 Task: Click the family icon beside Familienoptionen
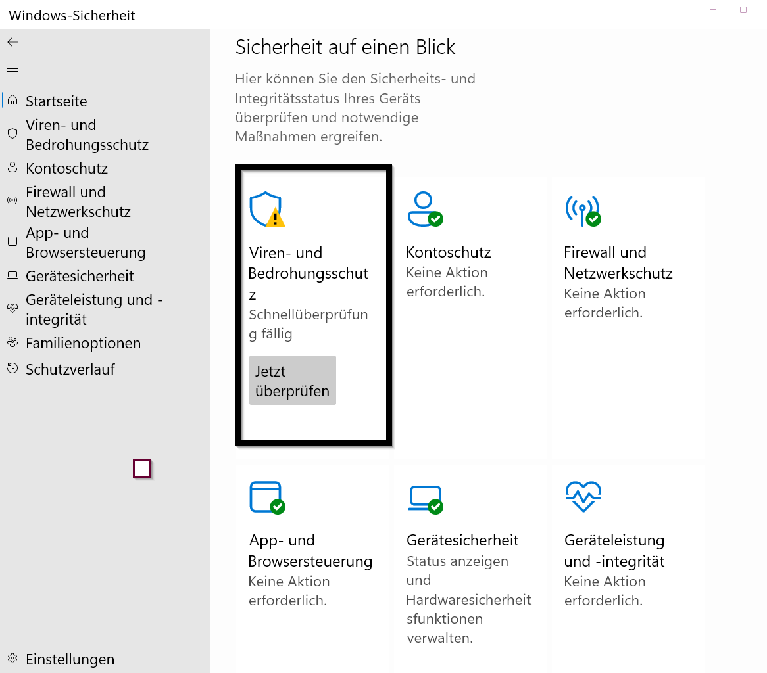12,342
